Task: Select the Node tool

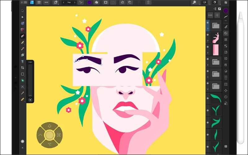Action: [x=22, y=17]
